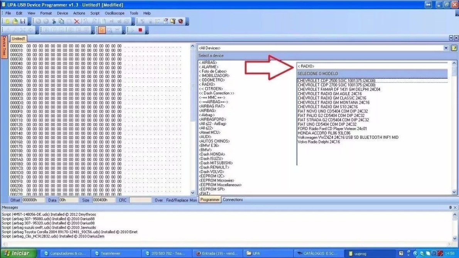
Task: Close the Messages panel
Action: [x=455, y=207]
